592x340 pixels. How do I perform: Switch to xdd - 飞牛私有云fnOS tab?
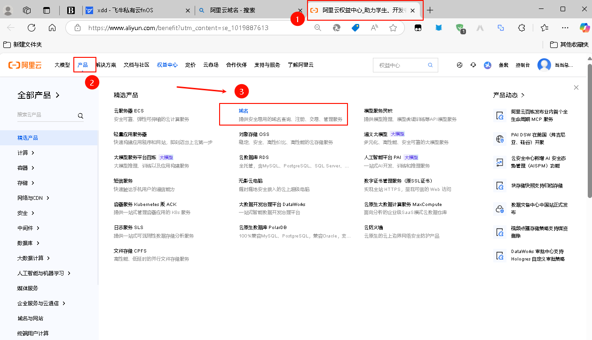click(x=139, y=10)
